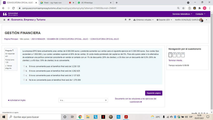Click the volume speaker tray icon
The width and height of the screenshot is (213, 120).
tap(186, 117)
